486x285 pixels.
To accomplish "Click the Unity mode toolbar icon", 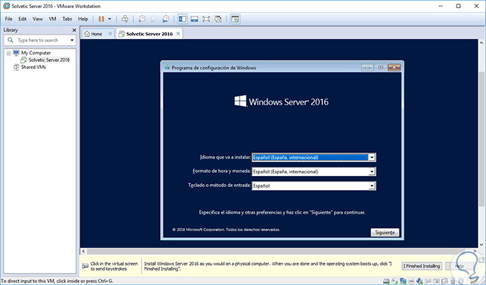I will pos(218,19).
